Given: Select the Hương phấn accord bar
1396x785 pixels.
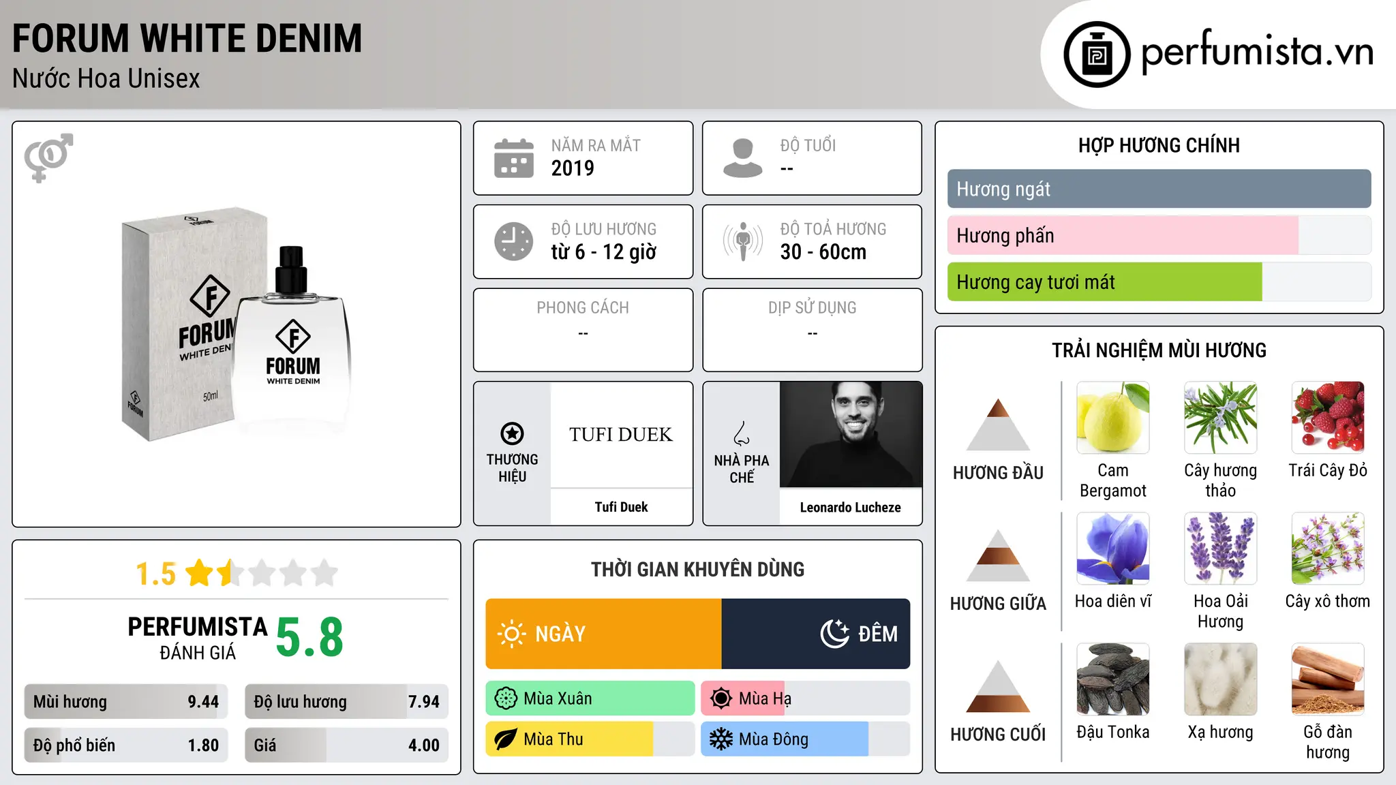Looking at the screenshot, I should coord(1159,235).
